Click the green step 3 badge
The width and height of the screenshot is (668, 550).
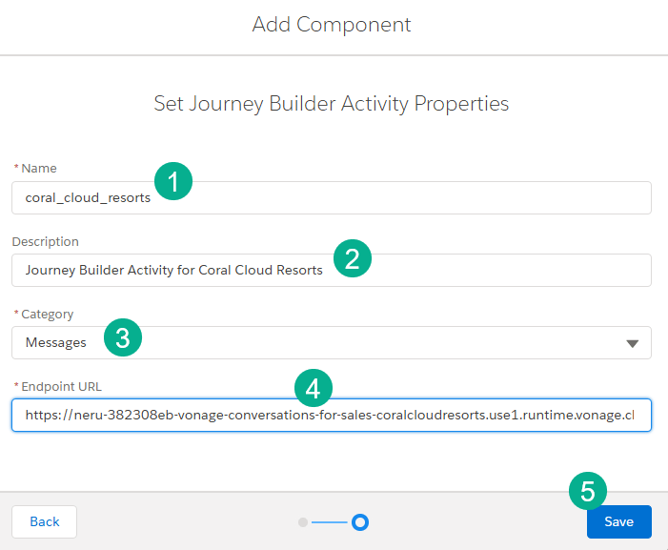coord(123,337)
